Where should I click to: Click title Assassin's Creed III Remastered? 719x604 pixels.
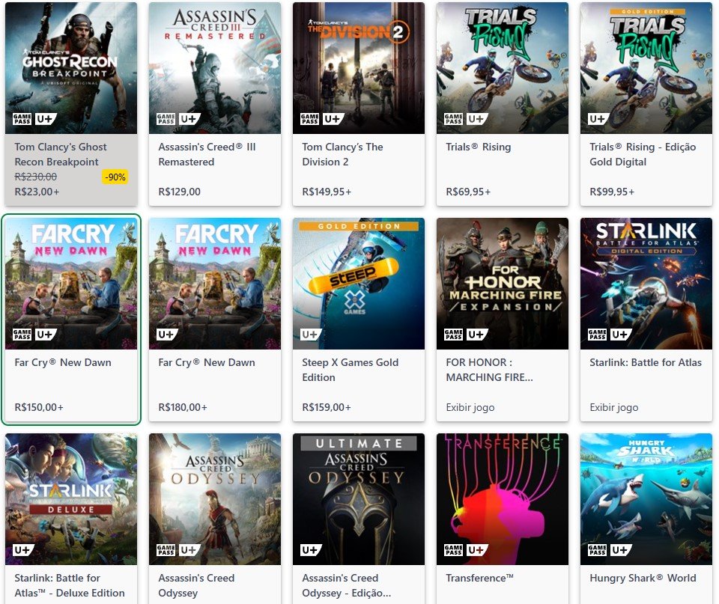point(207,154)
